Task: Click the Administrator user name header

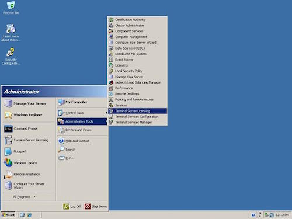Action: 22,92
